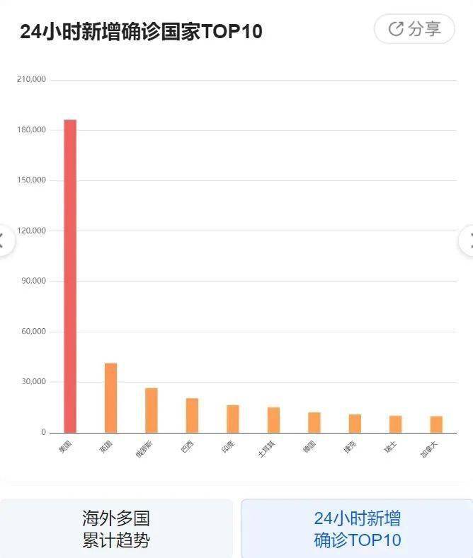Select the 印度 bar
473x558 pixels.
[x=233, y=419]
